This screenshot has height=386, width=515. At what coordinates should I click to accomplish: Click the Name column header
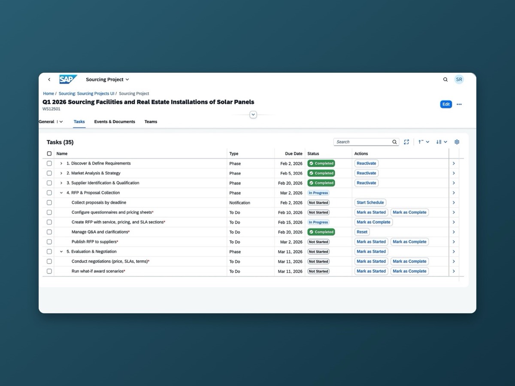(x=62, y=154)
